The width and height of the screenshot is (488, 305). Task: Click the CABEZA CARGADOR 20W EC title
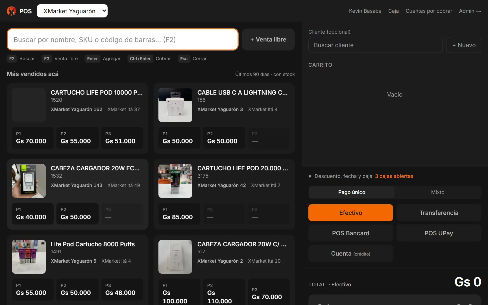tap(95, 168)
